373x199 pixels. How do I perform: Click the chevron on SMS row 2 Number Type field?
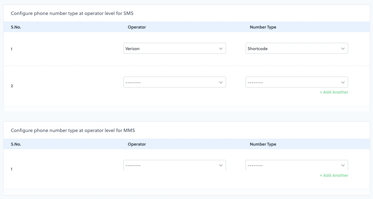(343, 82)
